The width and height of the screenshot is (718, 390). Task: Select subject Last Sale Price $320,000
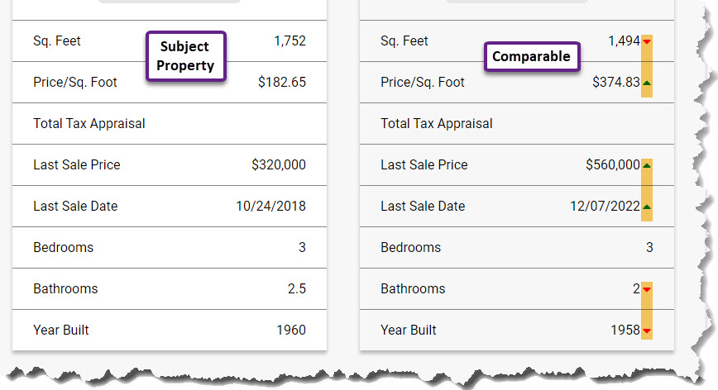click(x=279, y=164)
